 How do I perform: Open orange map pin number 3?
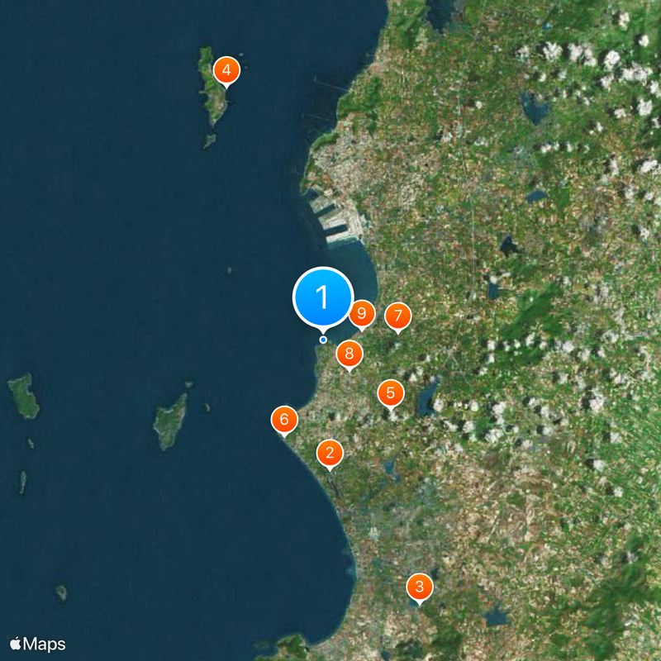coord(420,587)
